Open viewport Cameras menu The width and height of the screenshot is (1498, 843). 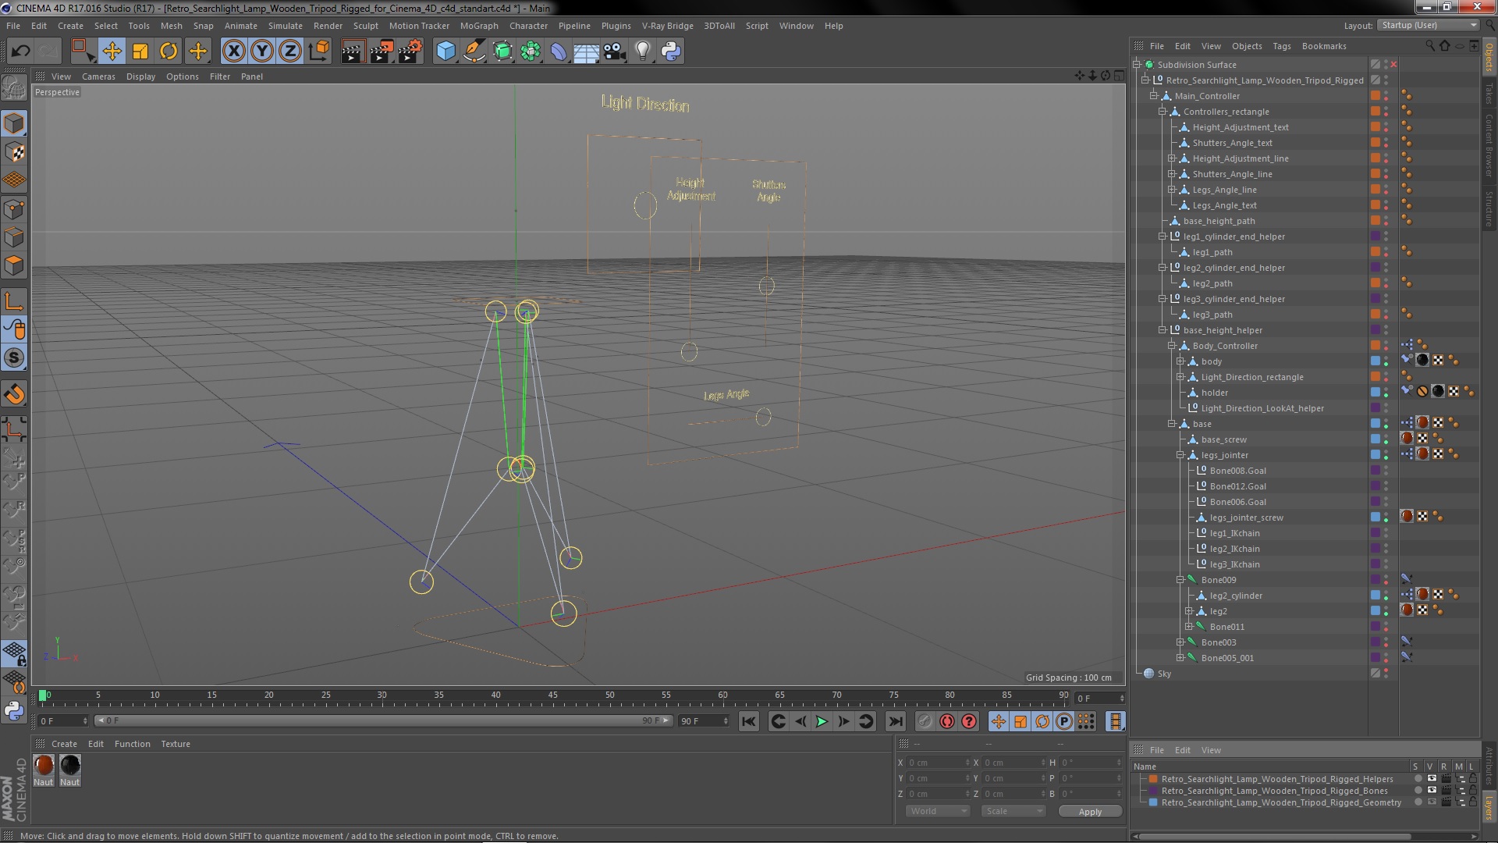[x=98, y=76]
